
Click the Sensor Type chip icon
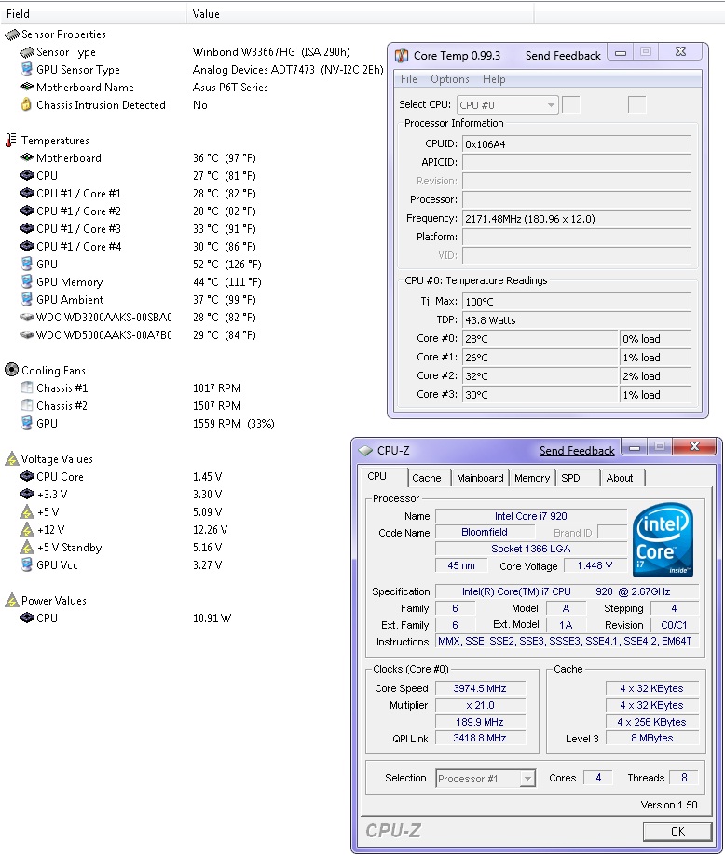pos(27,52)
